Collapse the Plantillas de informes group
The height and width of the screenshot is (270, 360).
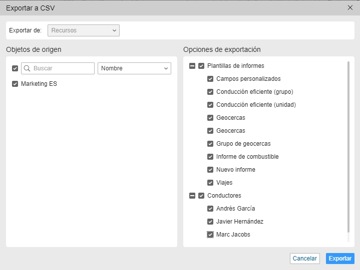tap(192, 66)
